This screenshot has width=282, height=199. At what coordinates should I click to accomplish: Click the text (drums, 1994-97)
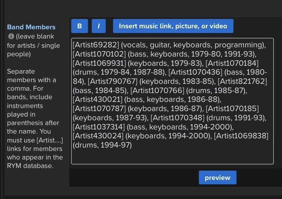coord(102,145)
